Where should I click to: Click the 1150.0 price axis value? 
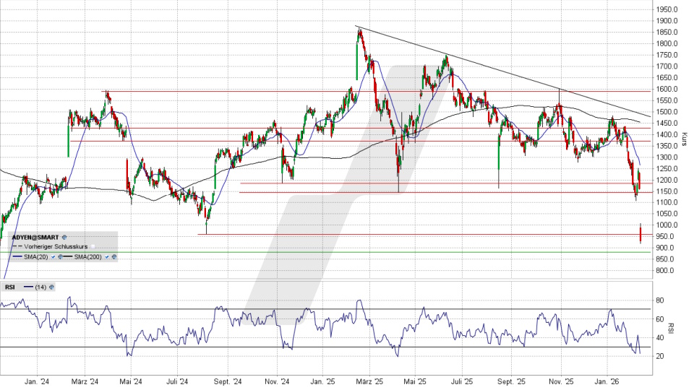point(667,191)
